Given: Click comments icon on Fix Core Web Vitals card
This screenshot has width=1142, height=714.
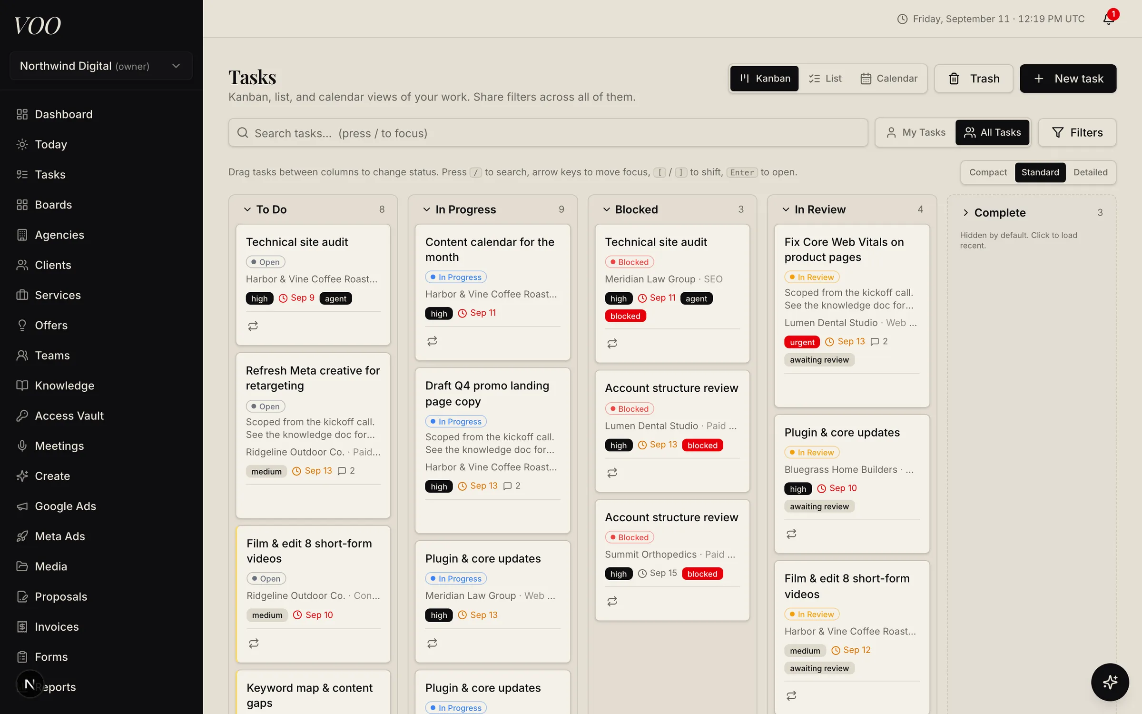Looking at the screenshot, I should point(875,342).
